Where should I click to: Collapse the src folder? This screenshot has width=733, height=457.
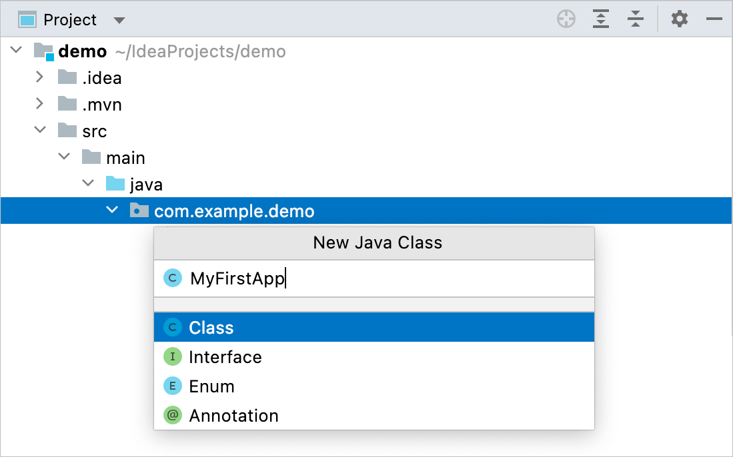[x=39, y=131]
